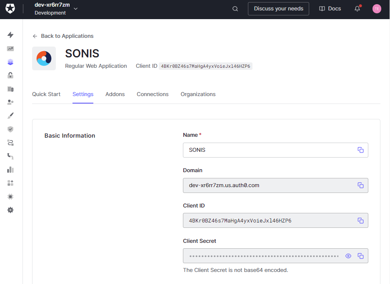Switch to the Connections tab

pos(152,94)
